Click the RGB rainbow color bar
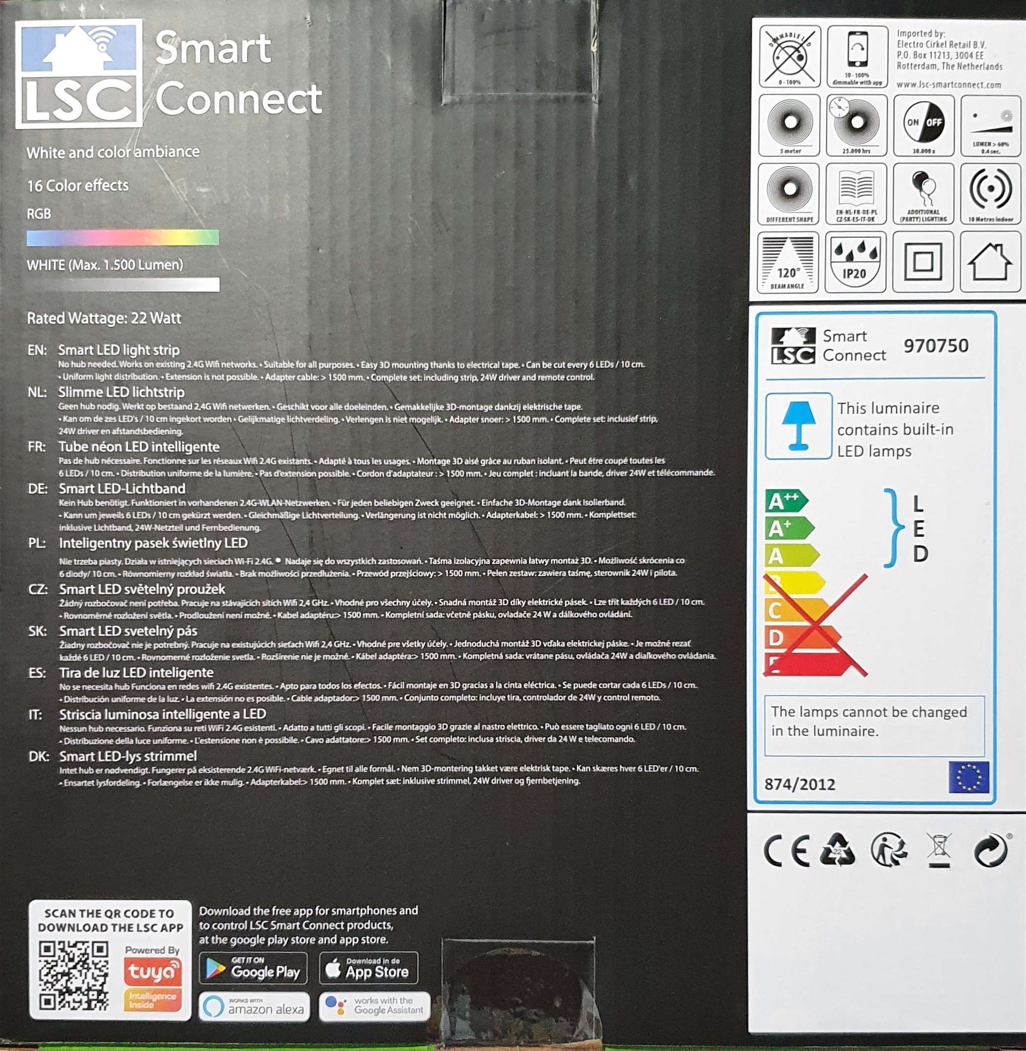The width and height of the screenshot is (1026, 1051). pos(123,238)
